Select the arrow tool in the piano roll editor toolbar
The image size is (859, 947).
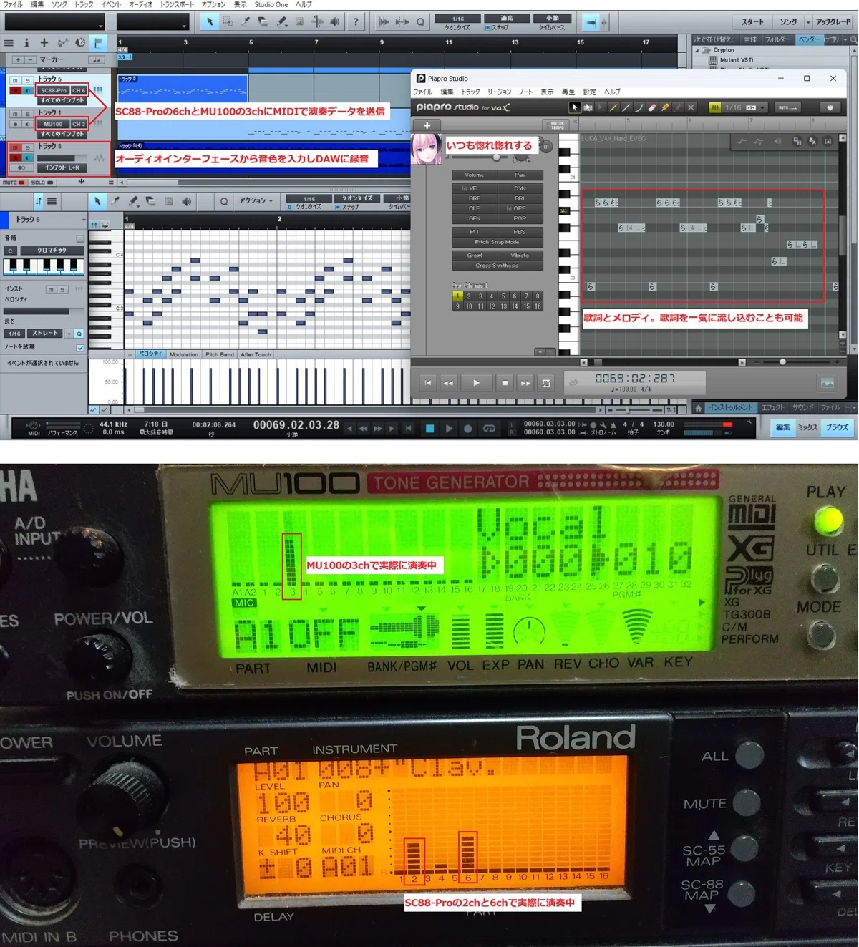(x=97, y=201)
